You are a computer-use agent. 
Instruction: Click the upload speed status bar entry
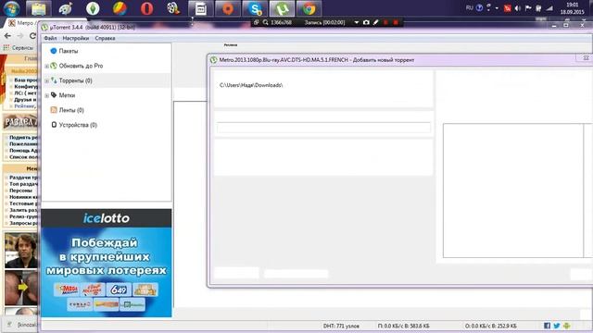pos(490,326)
